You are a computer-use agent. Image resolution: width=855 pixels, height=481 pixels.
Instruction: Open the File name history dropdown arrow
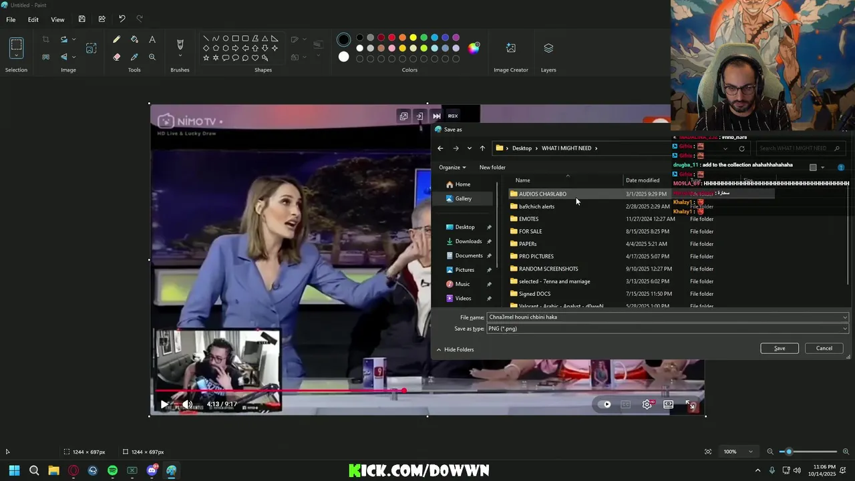click(845, 317)
